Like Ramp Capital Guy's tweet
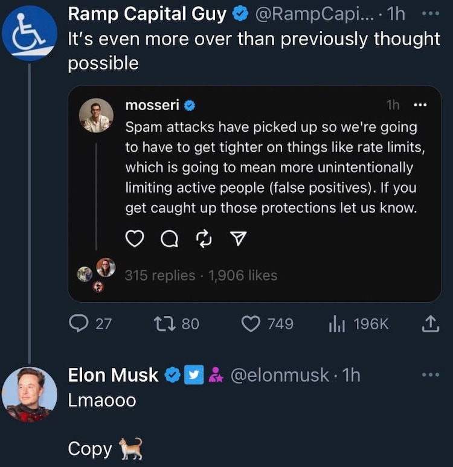This screenshot has height=467, width=453. [x=251, y=324]
